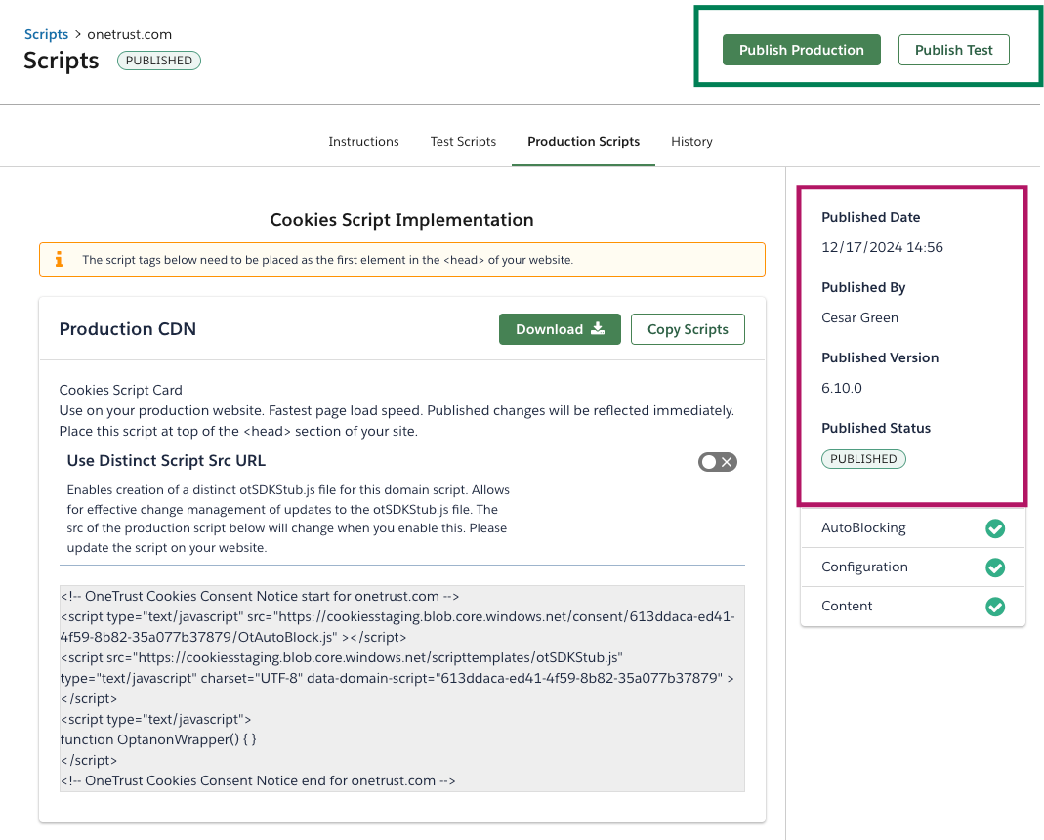This screenshot has width=1044, height=840.
Task: Click the Publish Test button
Action: (953, 50)
